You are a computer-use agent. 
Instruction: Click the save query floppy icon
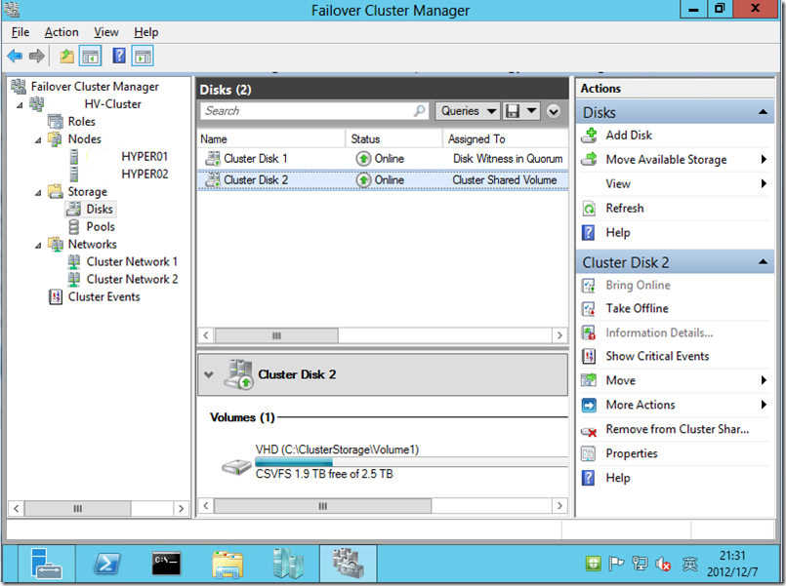coord(512,110)
